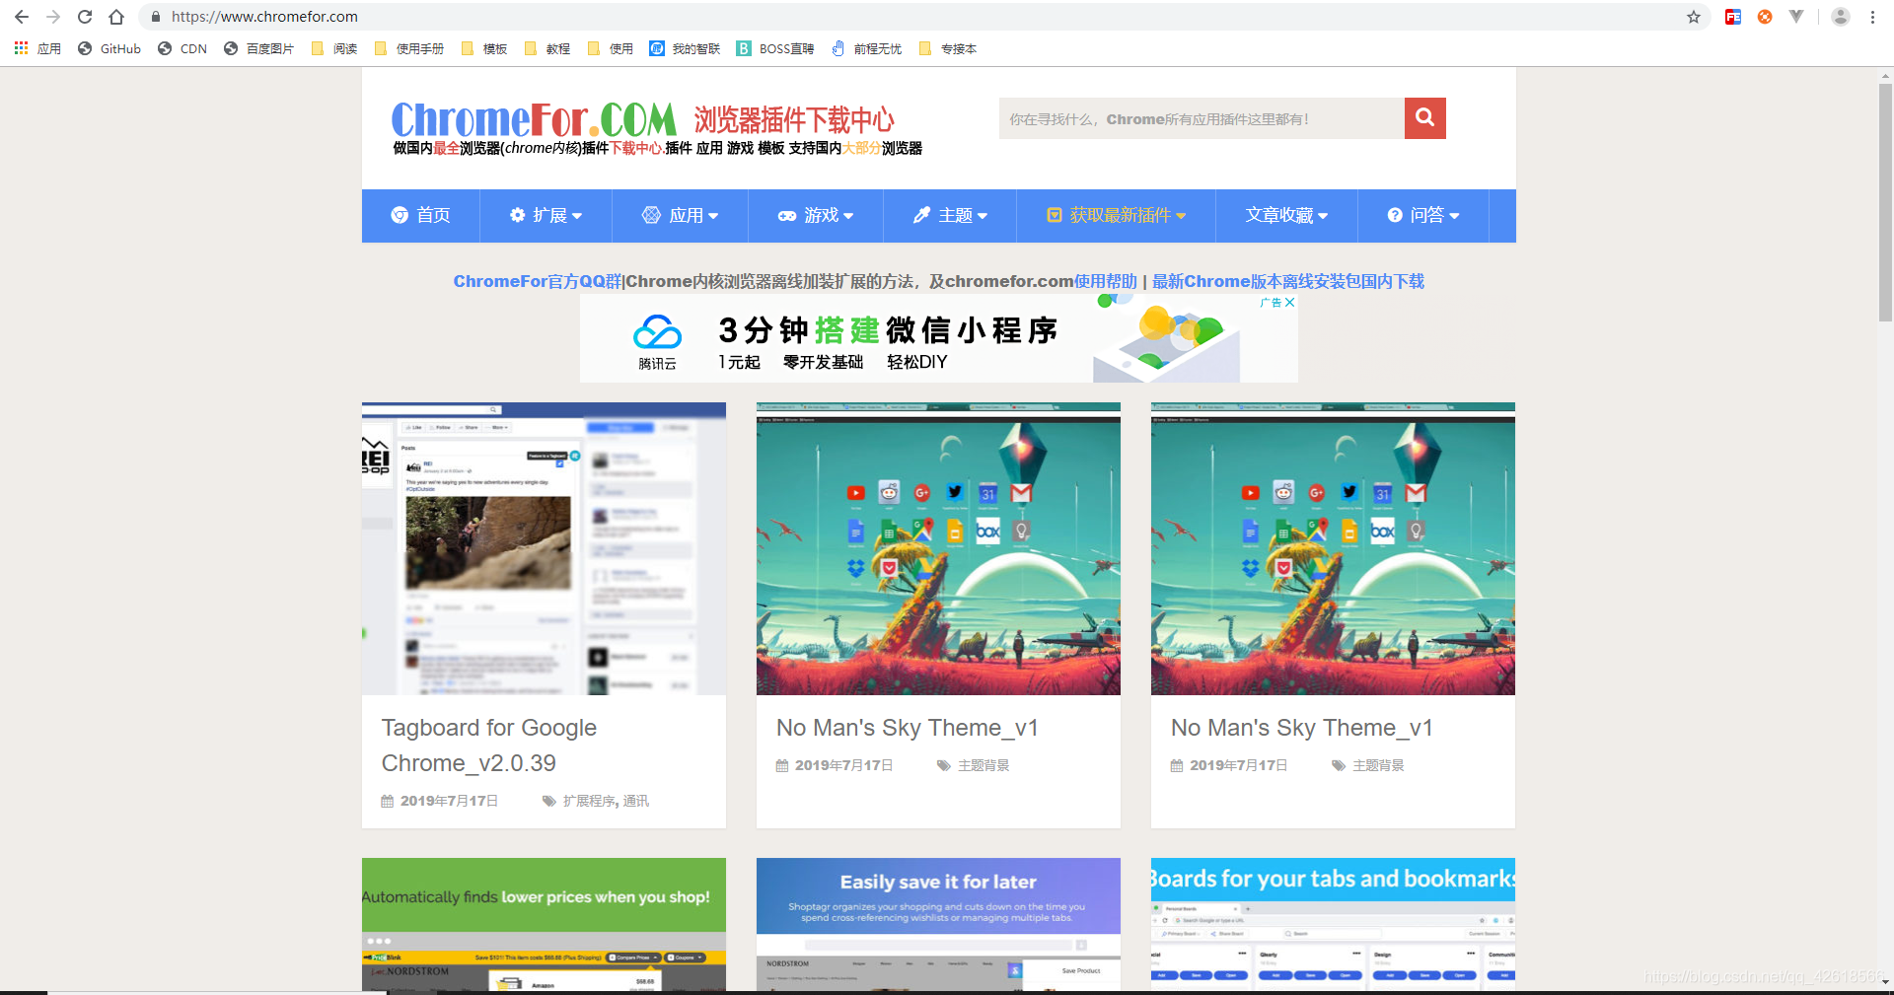Open the GitHub bookmark
This screenshot has height=995, width=1894.
tap(109, 48)
